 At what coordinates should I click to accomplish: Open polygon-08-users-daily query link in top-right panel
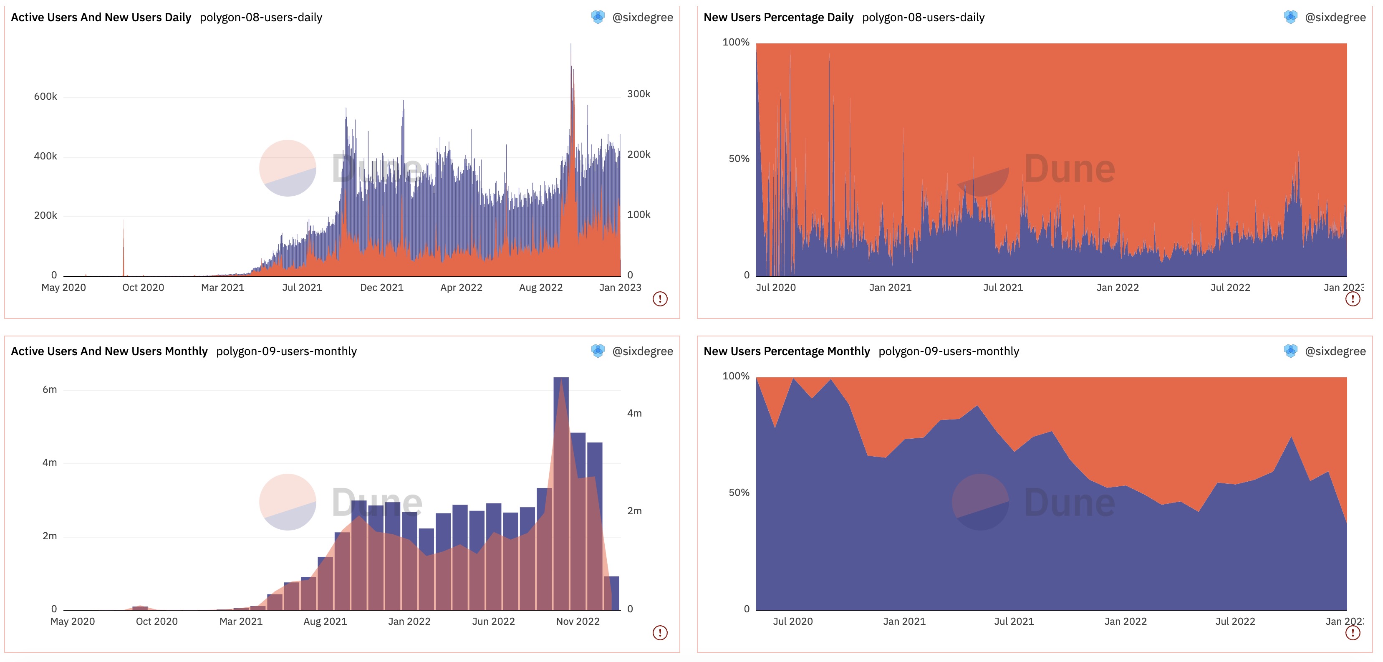click(924, 17)
